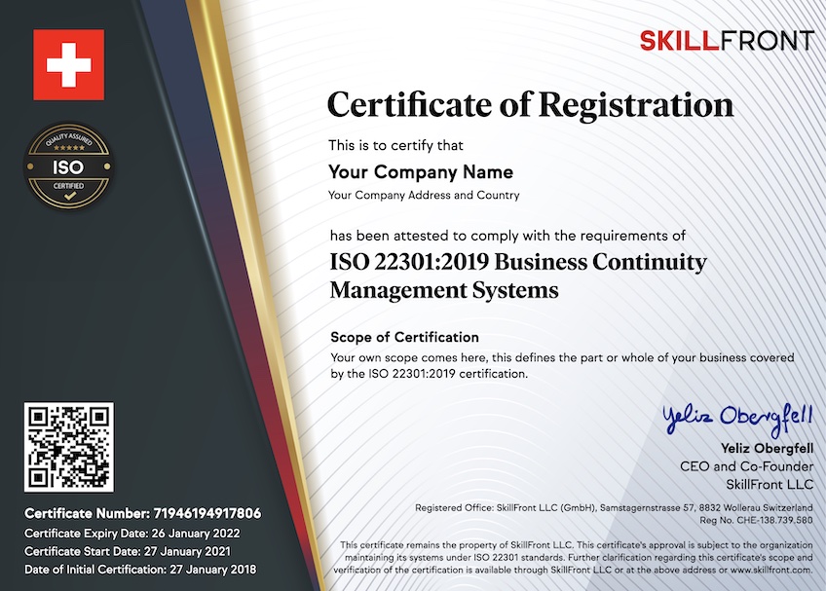Click 'Your Company Address and Country' line

click(424, 195)
